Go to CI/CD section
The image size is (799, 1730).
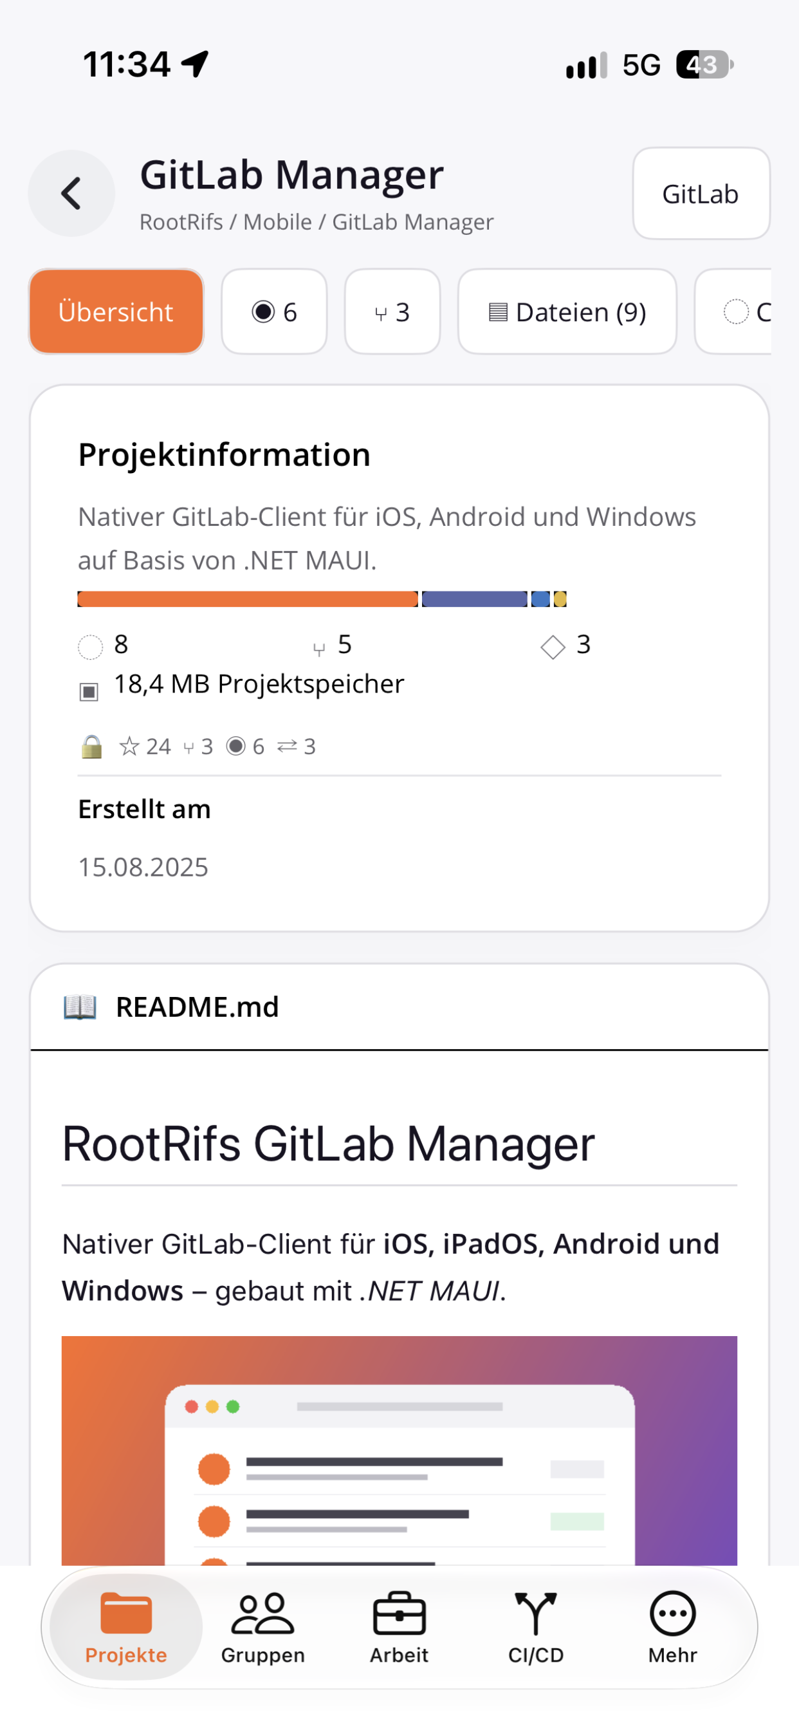pyautogui.click(x=536, y=1626)
